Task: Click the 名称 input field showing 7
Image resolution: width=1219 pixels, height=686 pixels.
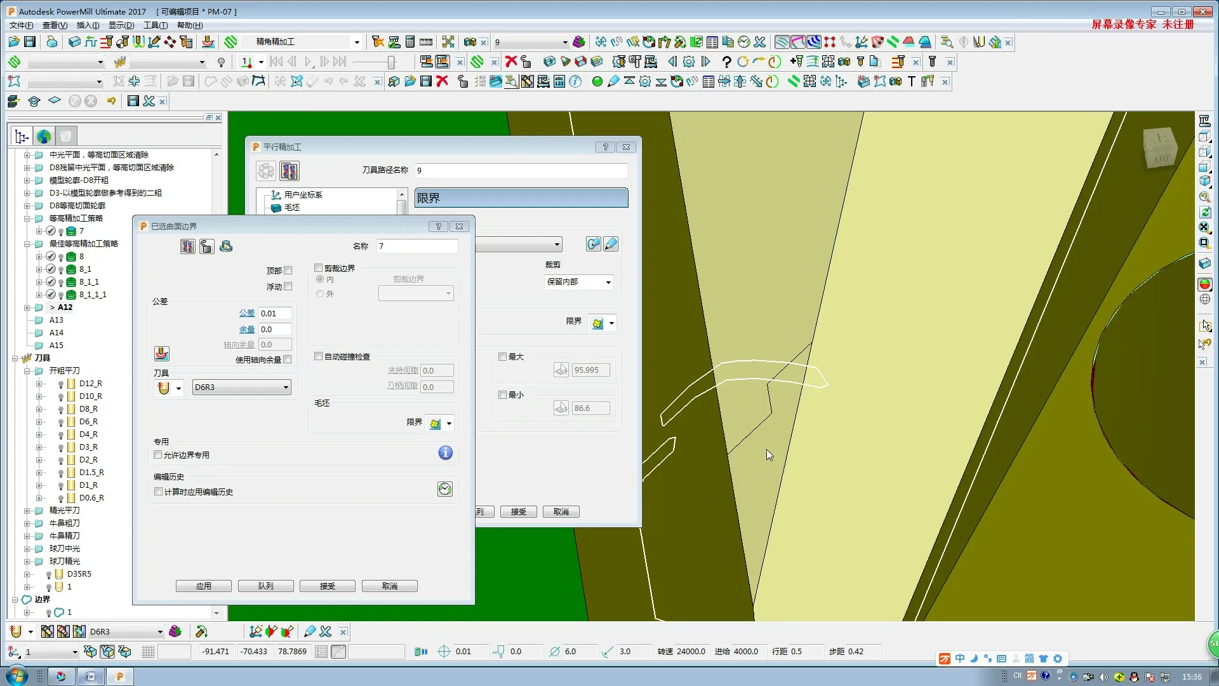Action: click(x=416, y=246)
